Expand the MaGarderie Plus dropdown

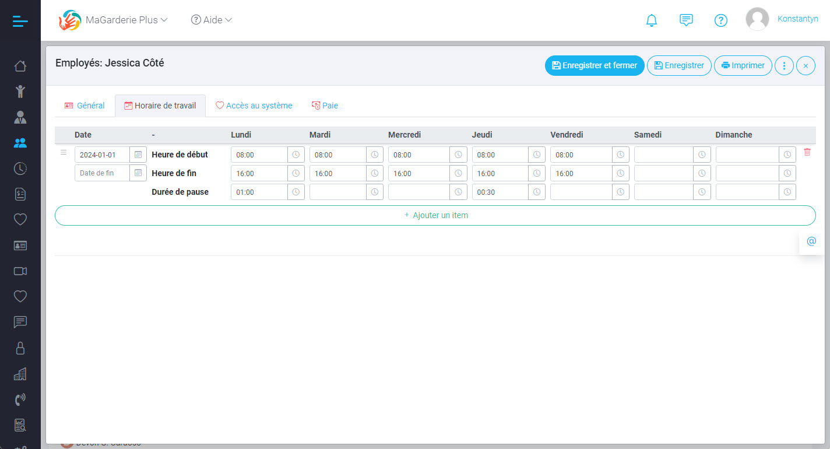pyautogui.click(x=121, y=19)
